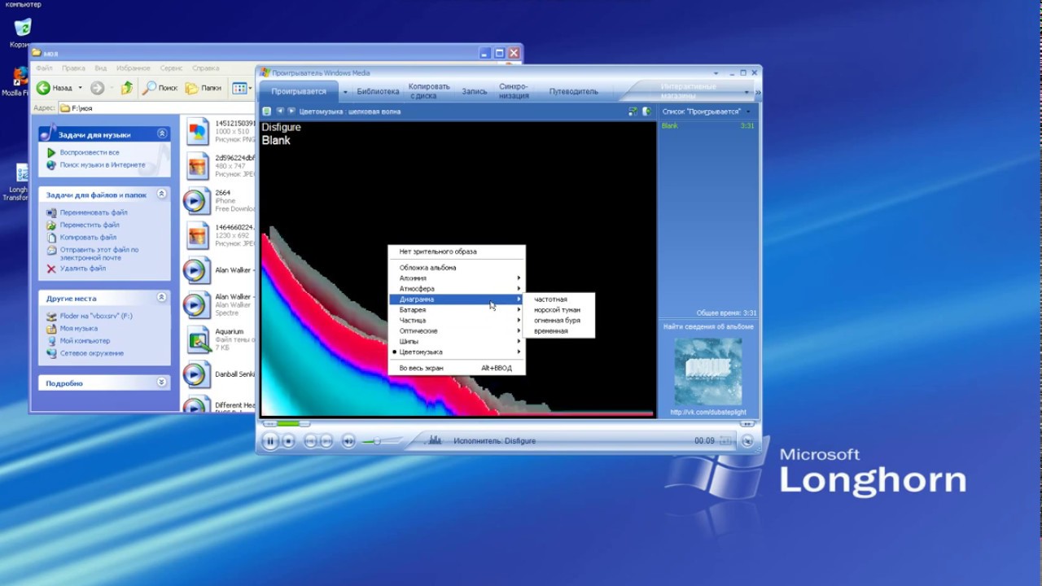Switch player to skin mode
The image size is (1042, 586).
[747, 441]
